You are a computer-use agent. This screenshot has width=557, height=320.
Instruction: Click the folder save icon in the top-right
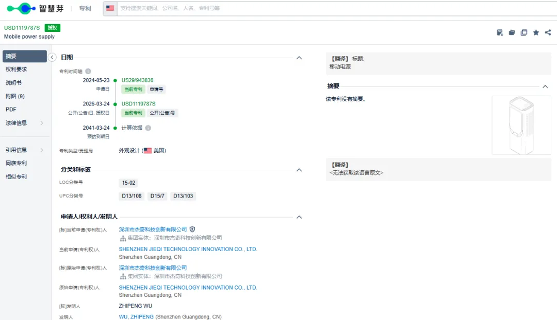tap(512, 32)
